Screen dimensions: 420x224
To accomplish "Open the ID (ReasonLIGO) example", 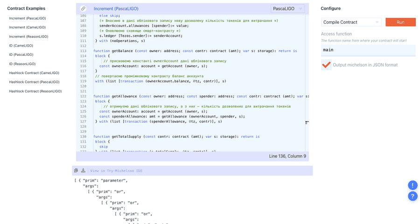I will click(x=22, y=64).
